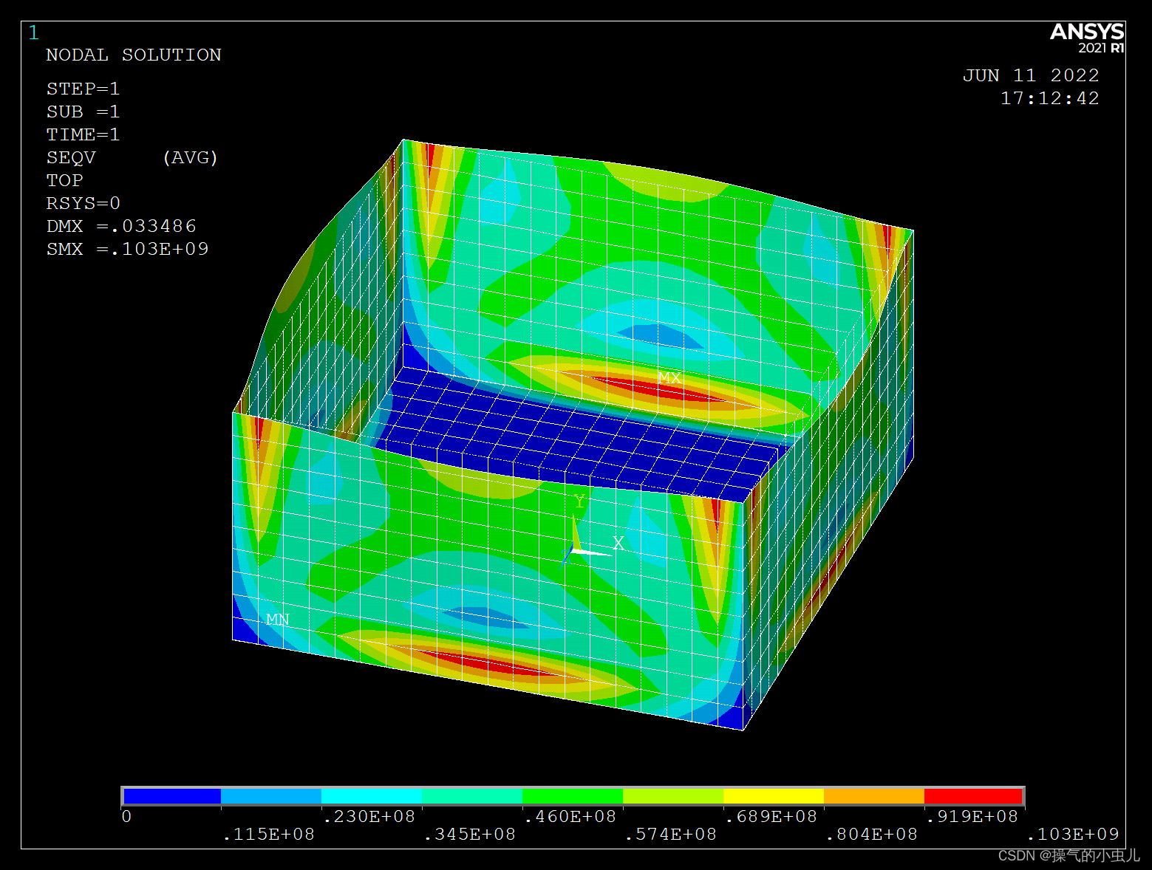The width and height of the screenshot is (1152, 870).
Task: Select the cyan legend color band
Action: tap(372, 796)
